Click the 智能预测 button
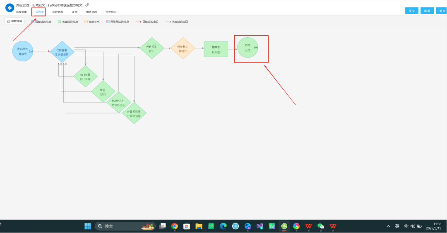The image size is (447, 233). coord(14,21)
